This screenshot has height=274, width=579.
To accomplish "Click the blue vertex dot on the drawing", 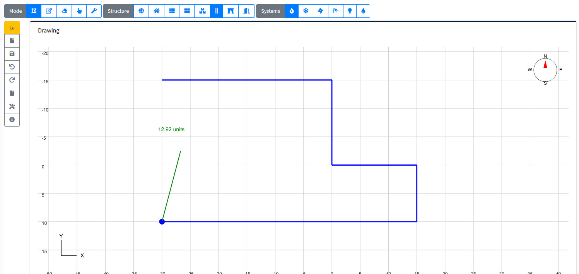I will pos(162,222).
